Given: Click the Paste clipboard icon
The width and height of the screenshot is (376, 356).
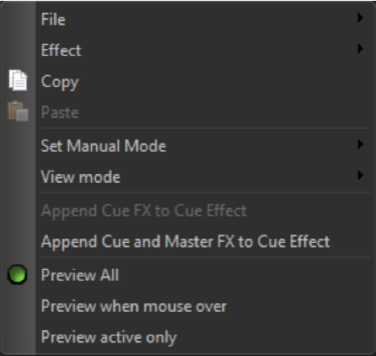Looking at the screenshot, I should 18,112.
